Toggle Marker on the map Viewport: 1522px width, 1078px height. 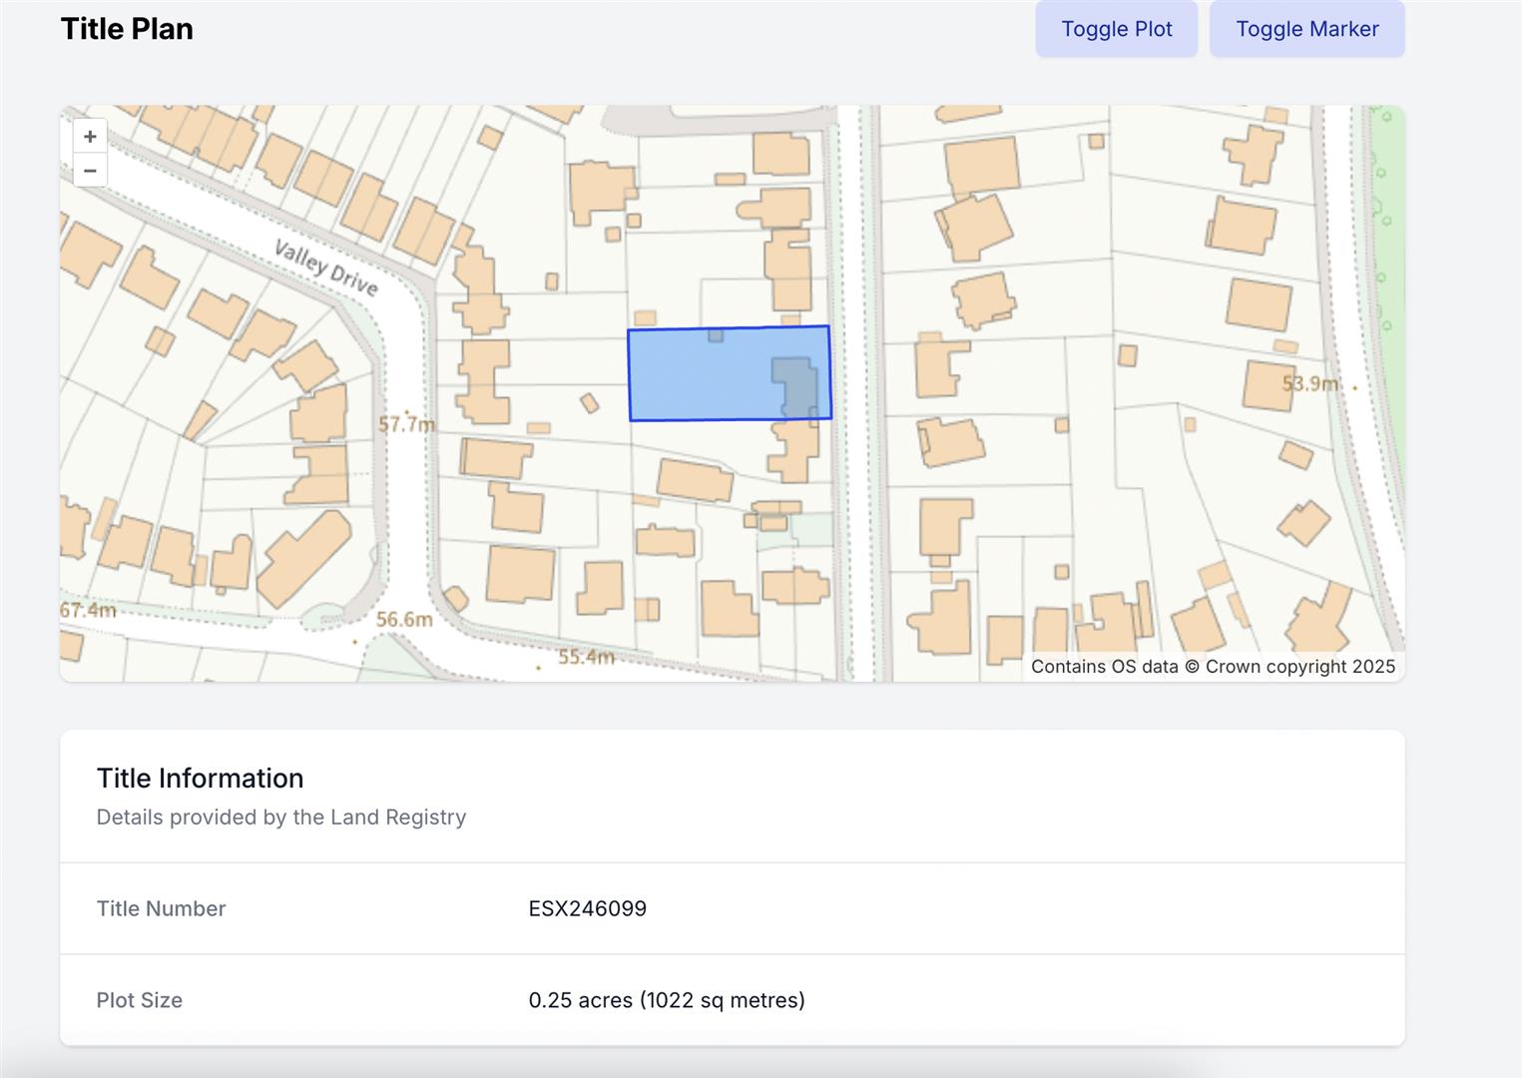1306,29
